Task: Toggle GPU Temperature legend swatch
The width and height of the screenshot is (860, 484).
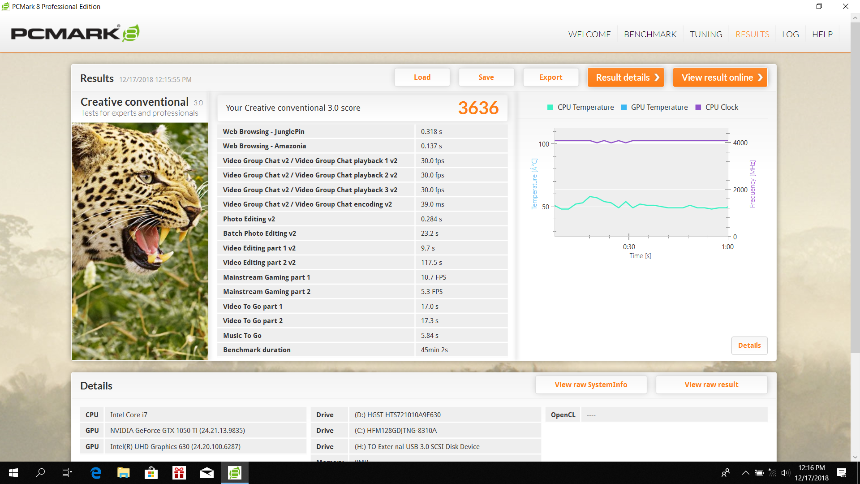Action: pos(624,108)
